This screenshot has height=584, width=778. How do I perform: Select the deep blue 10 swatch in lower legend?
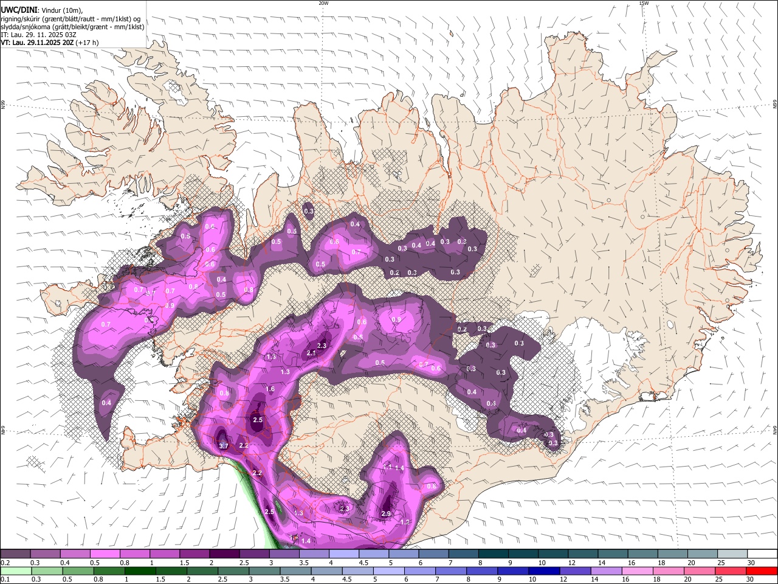pyautogui.click(x=543, y=571)
